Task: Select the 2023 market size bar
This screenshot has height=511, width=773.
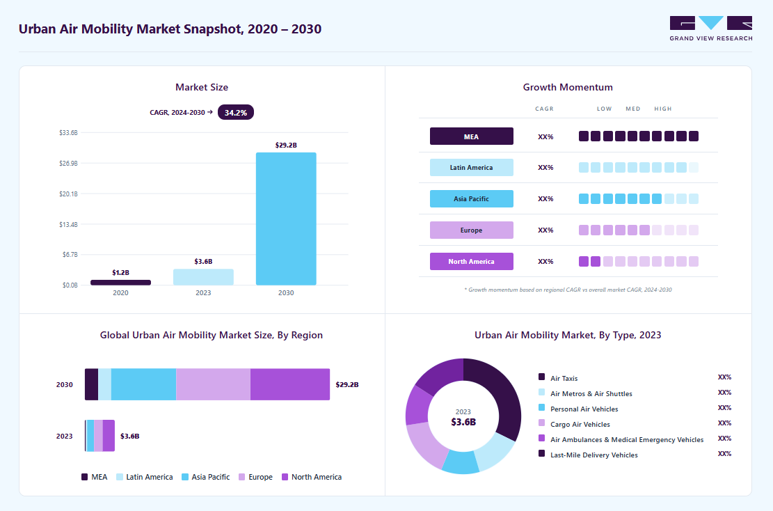Action: pos(203,276)
